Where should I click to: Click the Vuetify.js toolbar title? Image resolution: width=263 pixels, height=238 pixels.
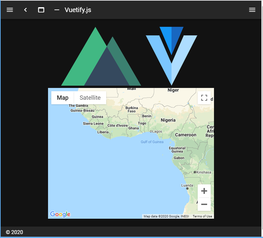click(78, 10)
